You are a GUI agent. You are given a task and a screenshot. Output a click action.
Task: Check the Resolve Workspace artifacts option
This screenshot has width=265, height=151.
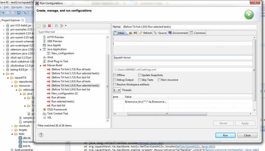tap(115, 84)
